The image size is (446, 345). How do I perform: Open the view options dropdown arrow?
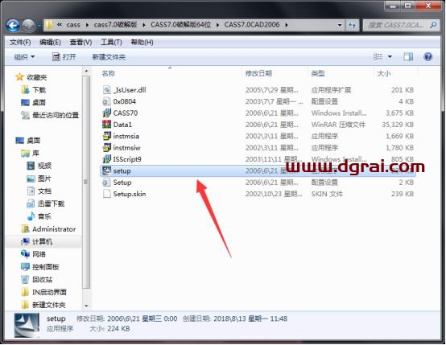pyautogui.click(x=390, y=57)
